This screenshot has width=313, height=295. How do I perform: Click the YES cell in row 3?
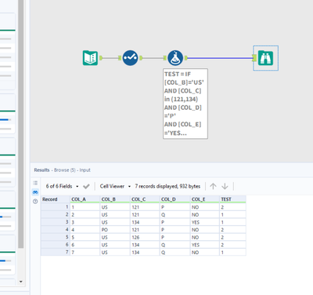[205, 222]
